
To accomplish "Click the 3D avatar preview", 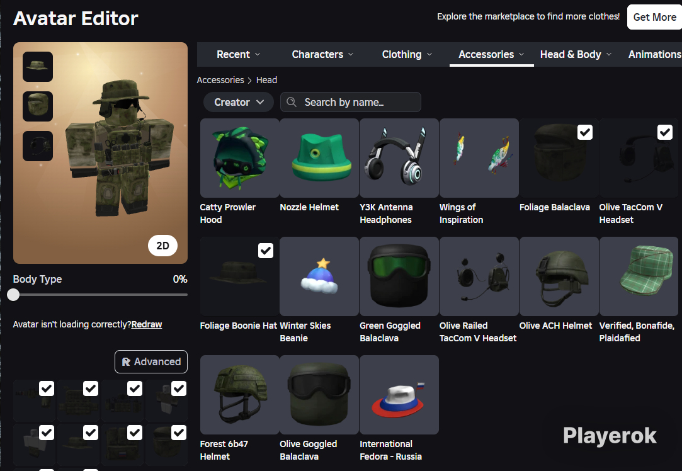I will (101, 153).
